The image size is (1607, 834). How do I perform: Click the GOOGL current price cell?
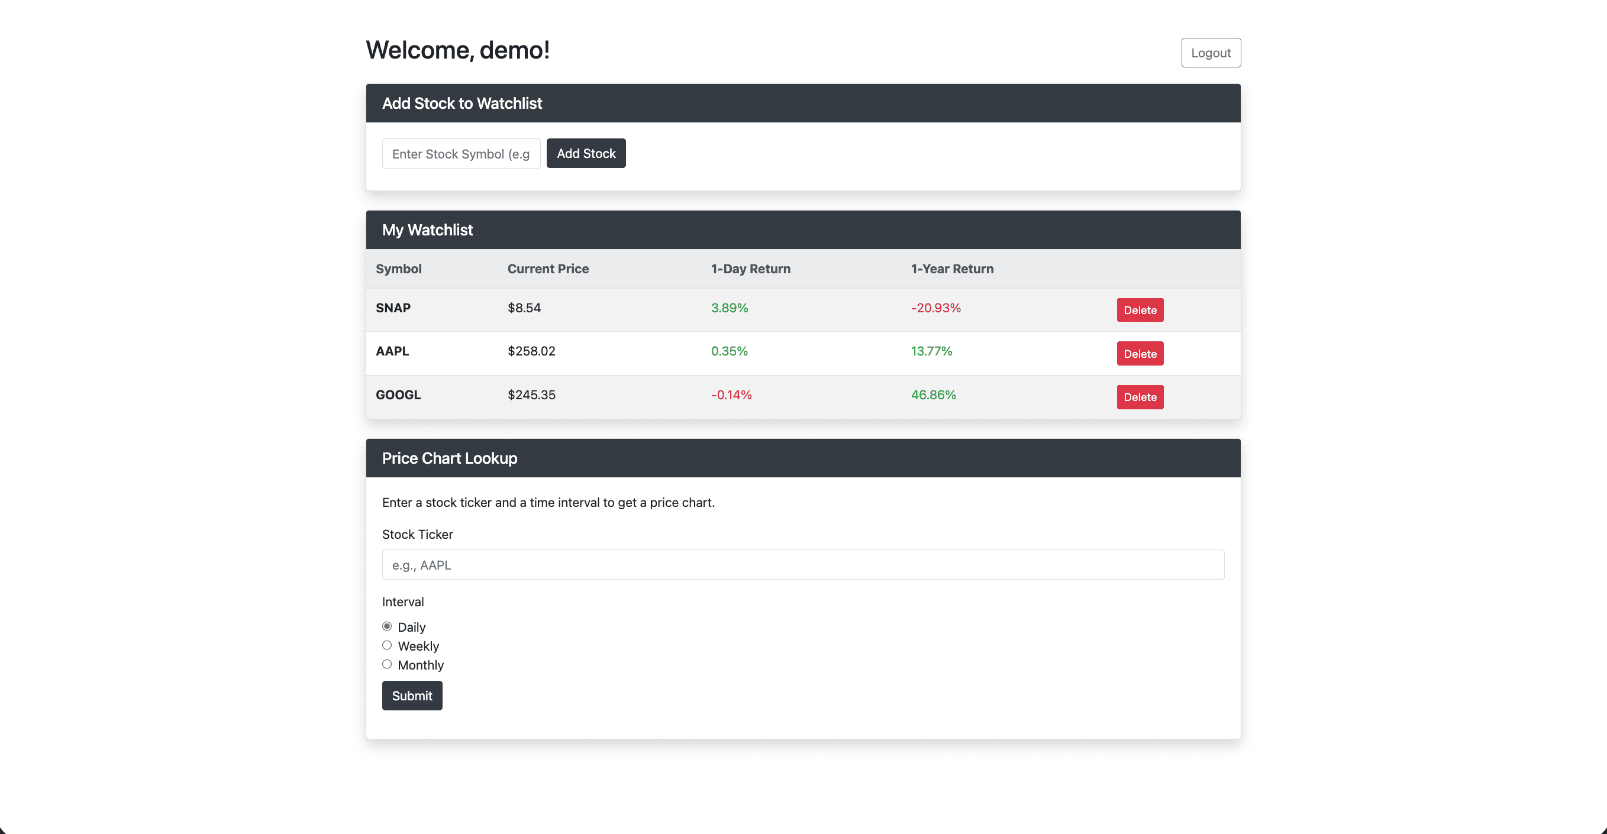coord(531,395)
